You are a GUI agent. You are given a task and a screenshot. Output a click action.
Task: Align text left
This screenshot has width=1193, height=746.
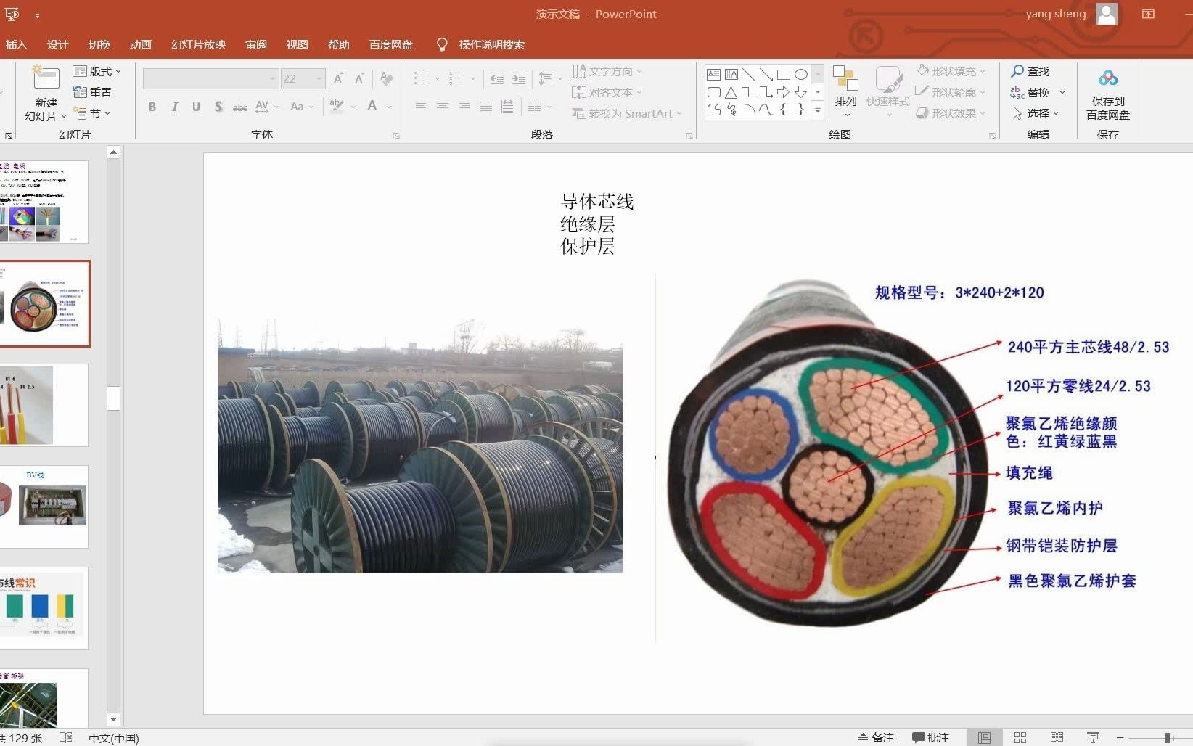coord(421,107)
